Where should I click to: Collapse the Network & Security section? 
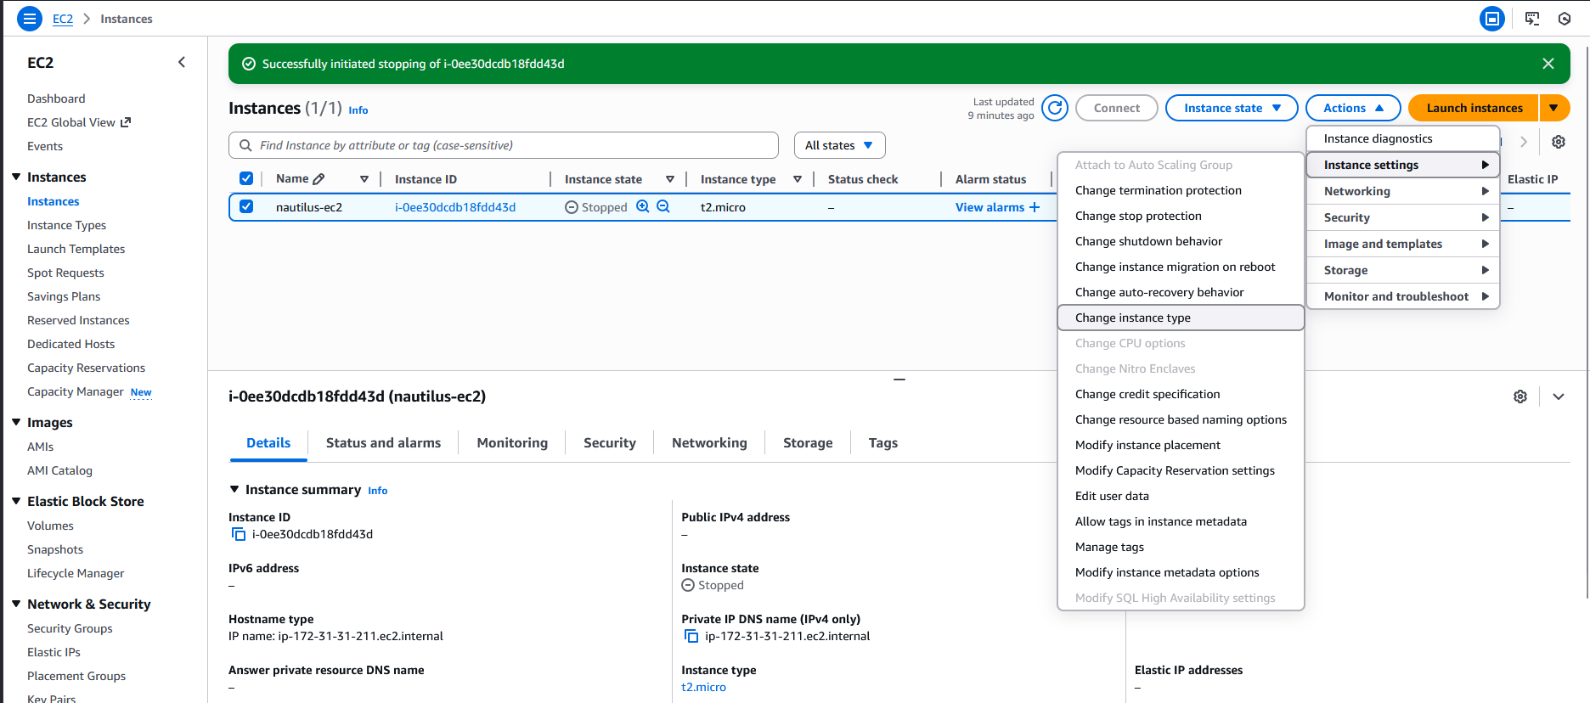click(x=16, y=604)
